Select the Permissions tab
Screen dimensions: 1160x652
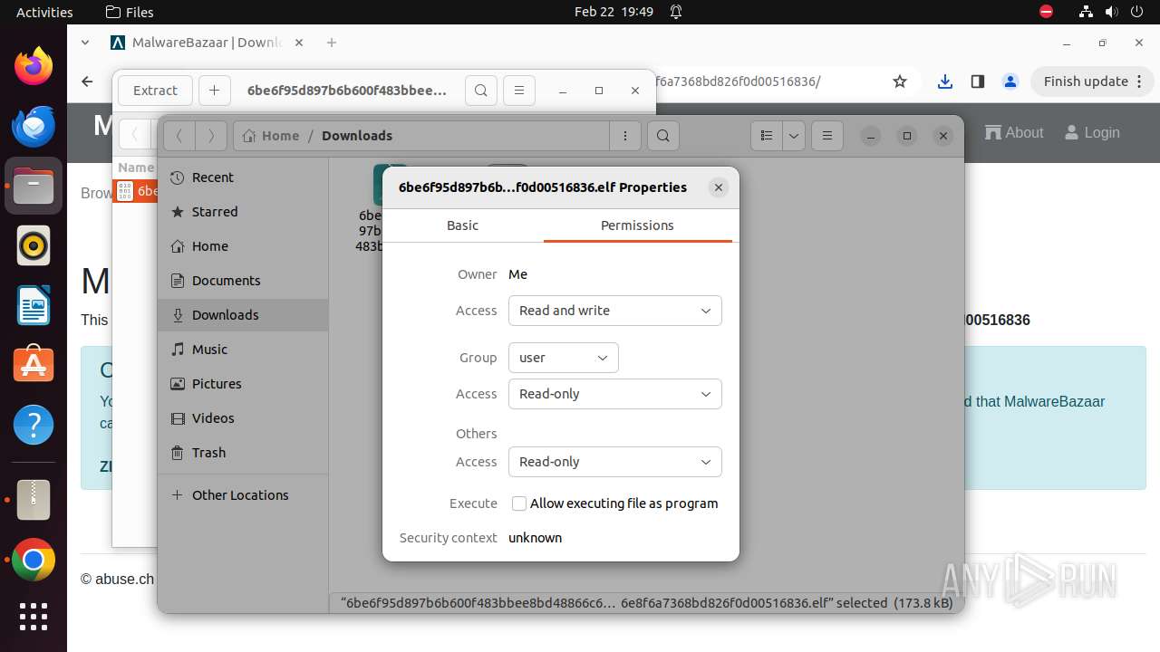637,225
